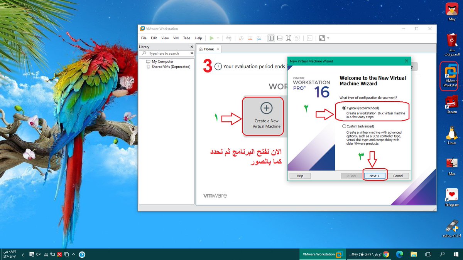Open the Tabs menu
The width and height of the screenshot is (463, 260).
pos(187,38)
